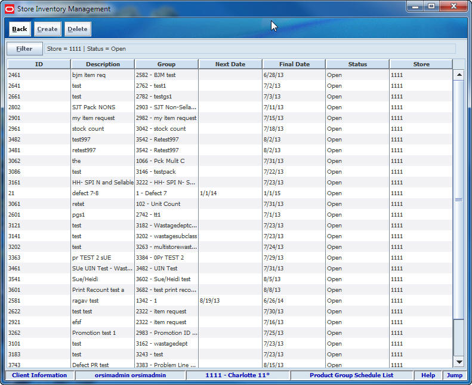The width and height of the screenshot is (472, 385).
Task: Click description 'test997'
Action: coord(81,139)
